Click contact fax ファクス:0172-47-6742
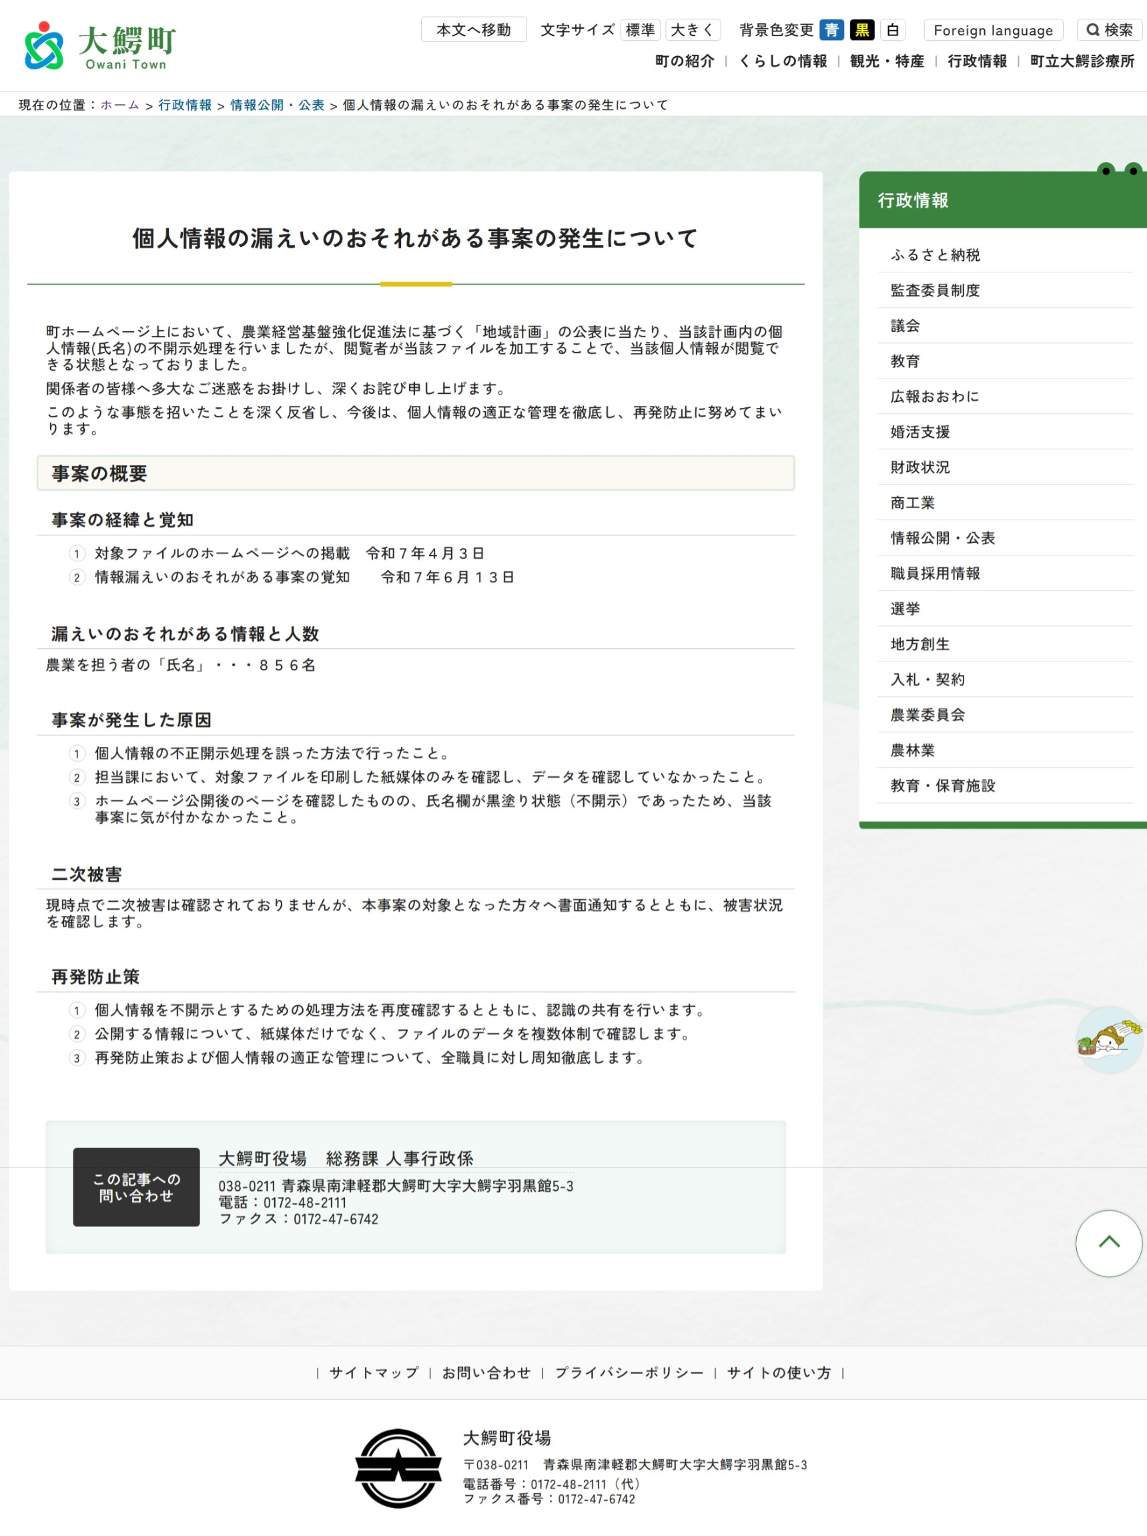1147x1536 pixels. coord(298,1220)
